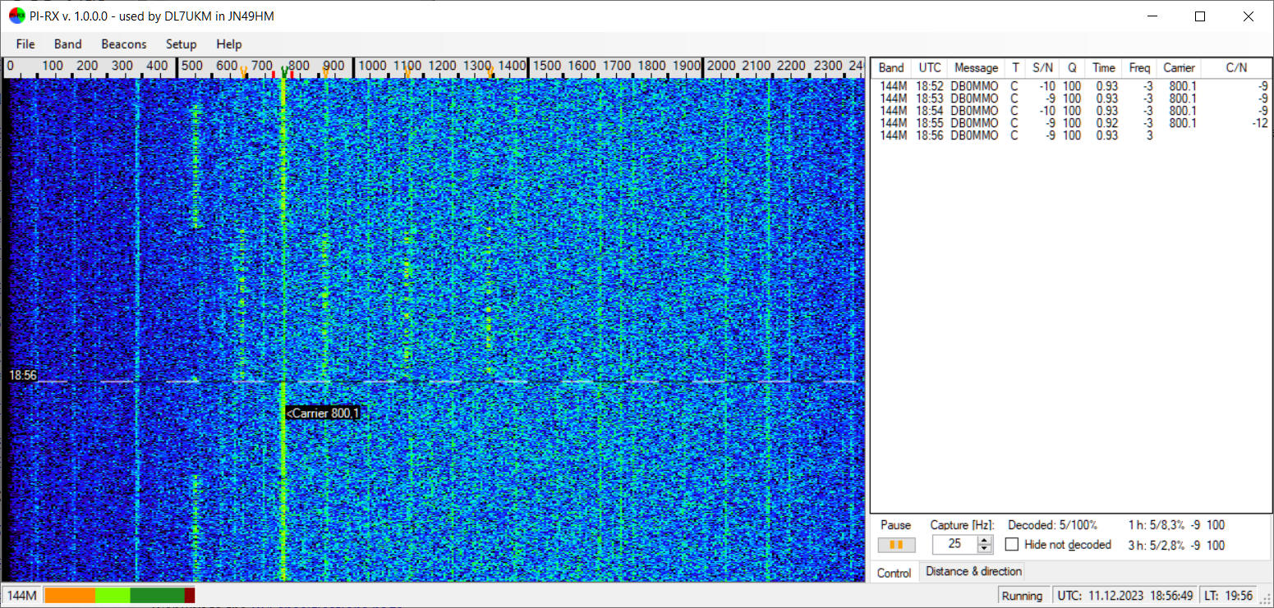Click the C/N column header

[1236, 68]
